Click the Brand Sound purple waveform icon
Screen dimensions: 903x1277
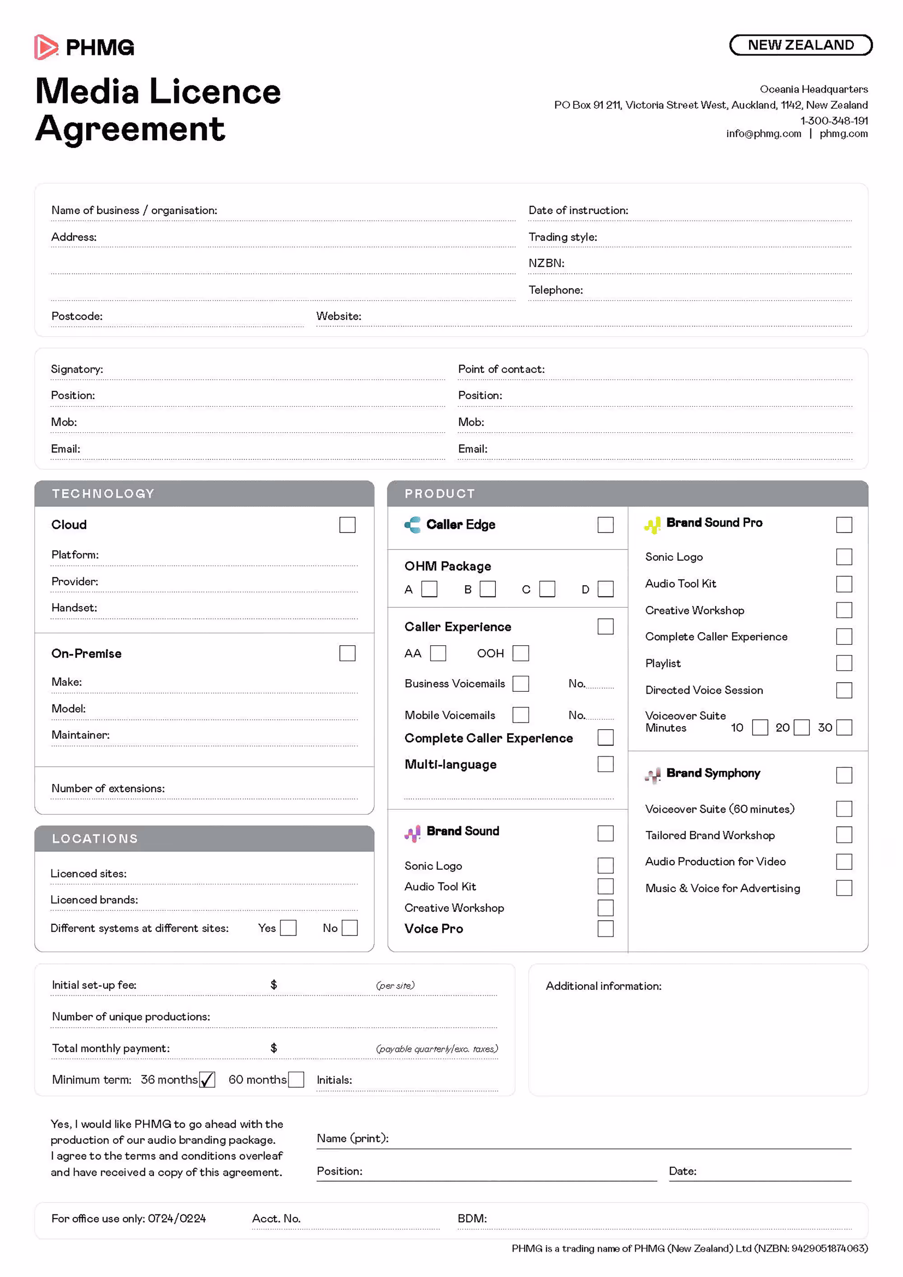413,833
